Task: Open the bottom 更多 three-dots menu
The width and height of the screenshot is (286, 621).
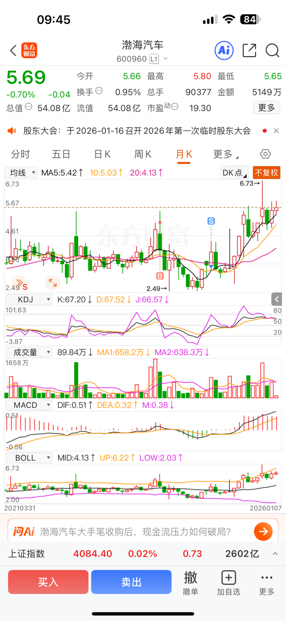Action: click(267, 583)
